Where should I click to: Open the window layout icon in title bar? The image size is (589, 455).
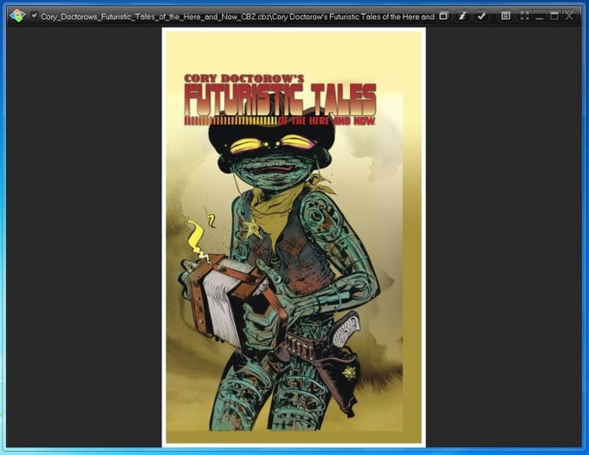click(x=443, y=16)
